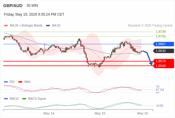The height and width of the screenshot is (118, 175).
Task: Click the 9MA legend label
Action: [x=27, y=82]
